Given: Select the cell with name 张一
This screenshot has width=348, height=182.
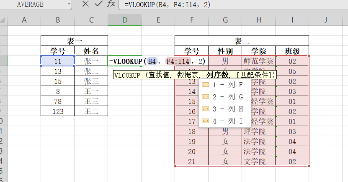Looking at the screenshot, I should pyautogui.click(x=91, y=61).
